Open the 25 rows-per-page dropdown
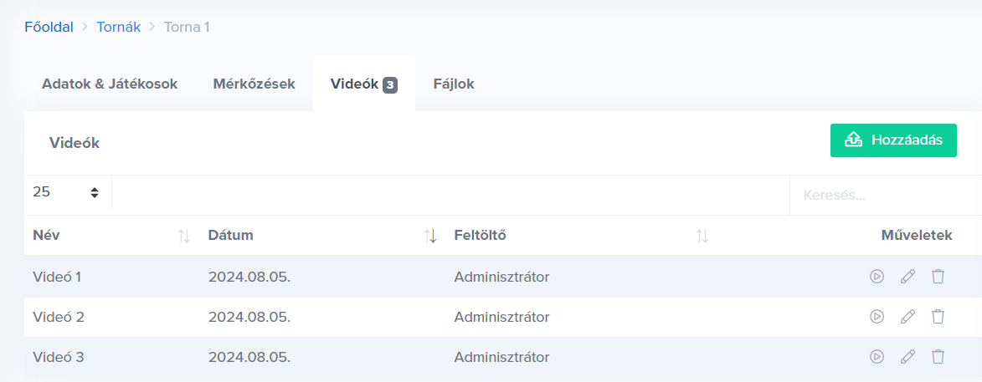 click(66, 192)
